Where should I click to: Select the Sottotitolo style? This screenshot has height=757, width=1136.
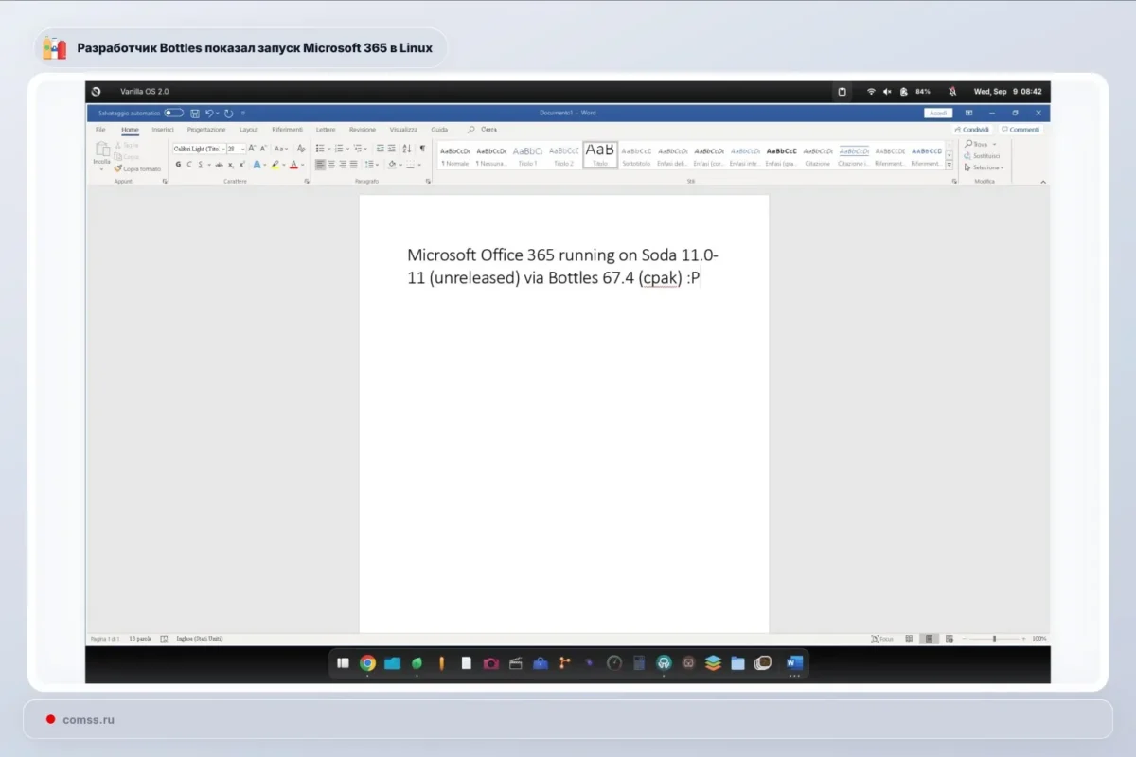tap(636, 155)
